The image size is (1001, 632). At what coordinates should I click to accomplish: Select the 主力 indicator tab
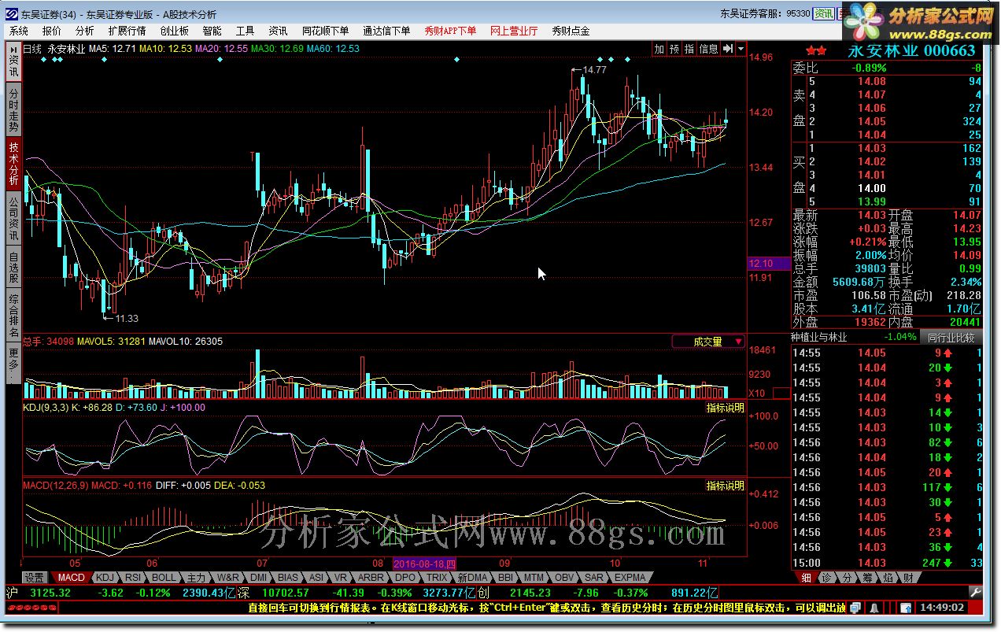click(197, 578)
